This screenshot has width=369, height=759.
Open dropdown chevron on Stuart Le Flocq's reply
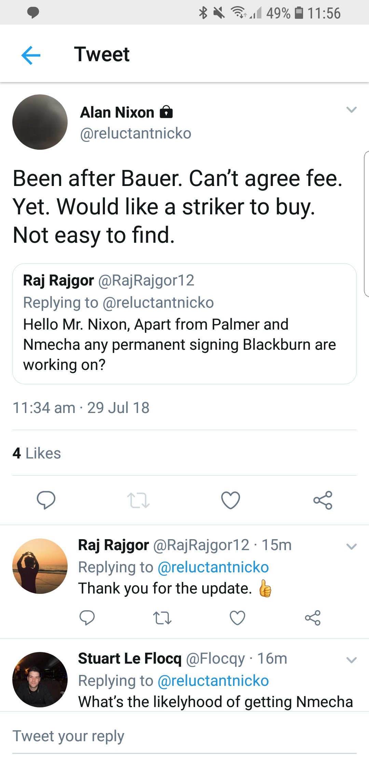point(351,660)
